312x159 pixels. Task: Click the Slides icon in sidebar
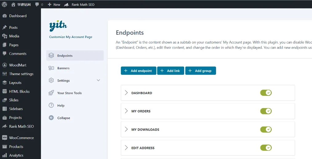[5, 100]
